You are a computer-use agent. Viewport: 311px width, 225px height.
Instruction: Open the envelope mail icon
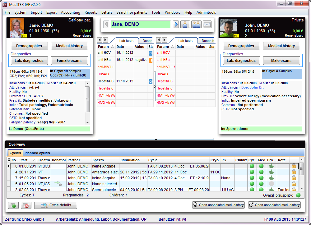click(207, 24)
